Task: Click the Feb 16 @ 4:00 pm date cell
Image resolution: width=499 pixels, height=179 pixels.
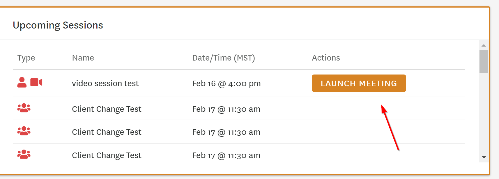Action: [227, 84]
